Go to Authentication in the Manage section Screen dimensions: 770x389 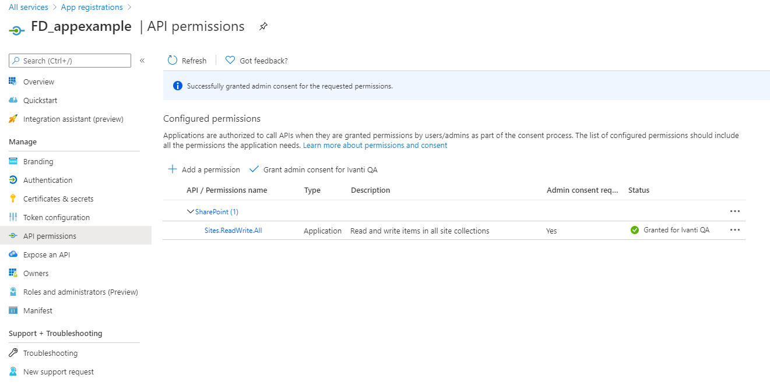tap(48, 180)
